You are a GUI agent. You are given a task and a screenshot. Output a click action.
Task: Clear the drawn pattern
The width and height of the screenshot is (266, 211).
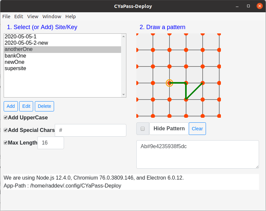[197, 129]
